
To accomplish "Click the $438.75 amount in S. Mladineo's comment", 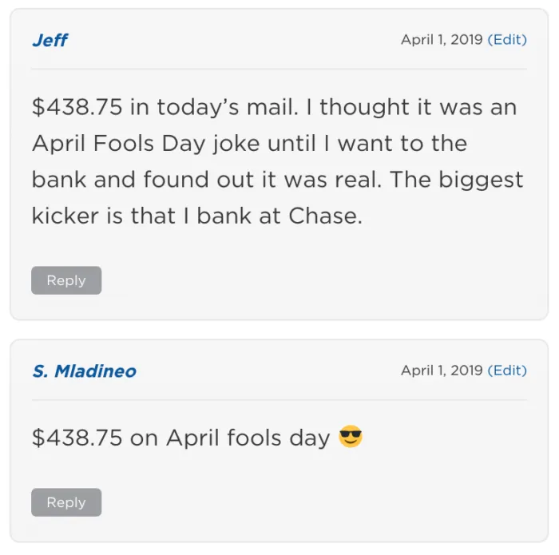I will [77, 438].
